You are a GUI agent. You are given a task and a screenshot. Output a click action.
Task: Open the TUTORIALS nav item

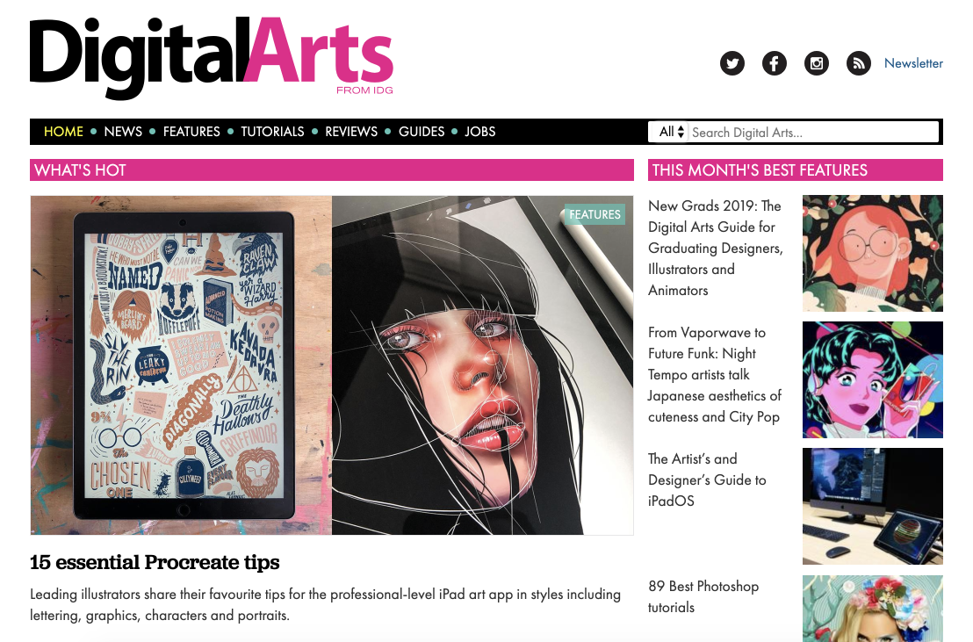click(x=272, y=132)
